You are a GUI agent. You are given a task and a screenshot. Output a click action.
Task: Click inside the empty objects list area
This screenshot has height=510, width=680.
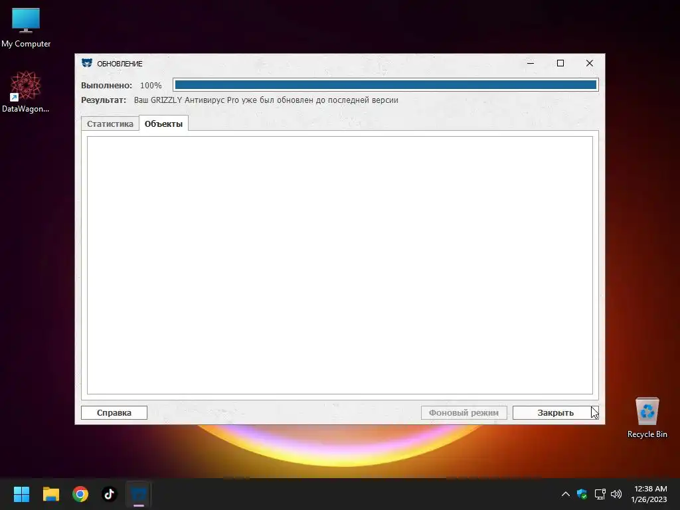[339, 265]
